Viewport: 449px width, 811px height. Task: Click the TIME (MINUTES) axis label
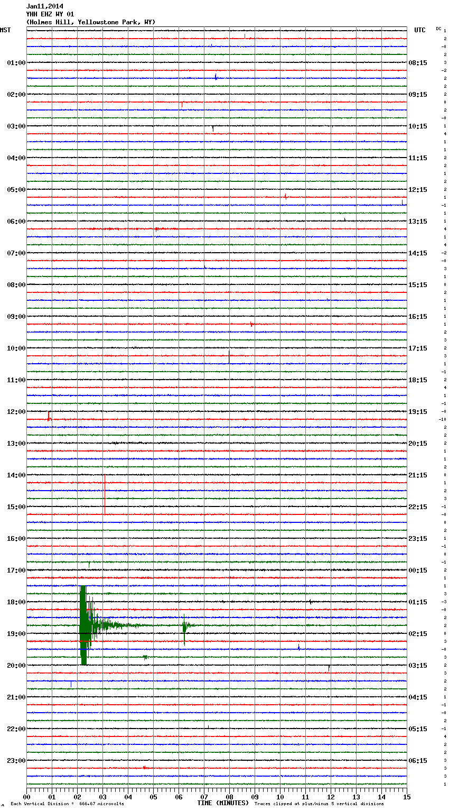point(222,803)
